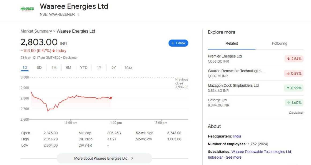Click Waaree Renewable down 0.89% badge

click(294, 74)
